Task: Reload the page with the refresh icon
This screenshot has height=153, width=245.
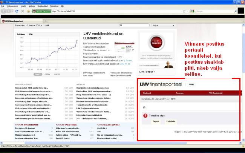Action: click(x=17, y=11)
